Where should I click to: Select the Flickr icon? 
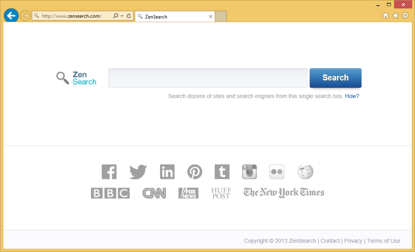pyautogui.click(x=277, y=172)
